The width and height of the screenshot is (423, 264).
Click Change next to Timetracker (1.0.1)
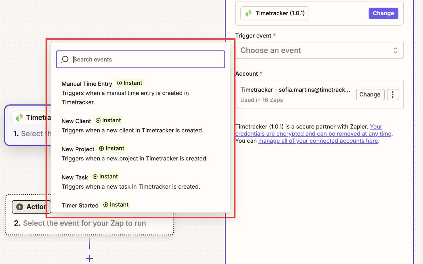(x=383, y=13)
